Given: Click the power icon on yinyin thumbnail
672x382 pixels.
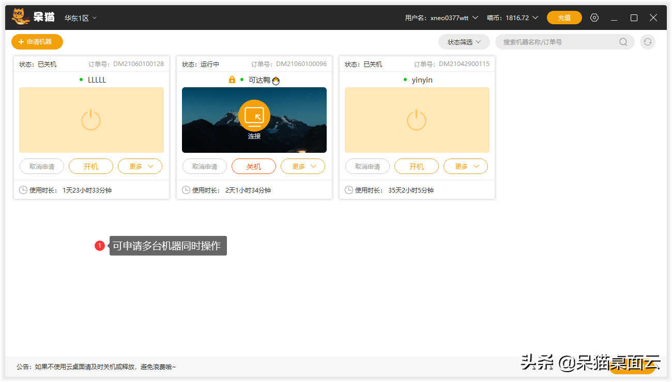Looking at the screenshot, I should (417, 120).
